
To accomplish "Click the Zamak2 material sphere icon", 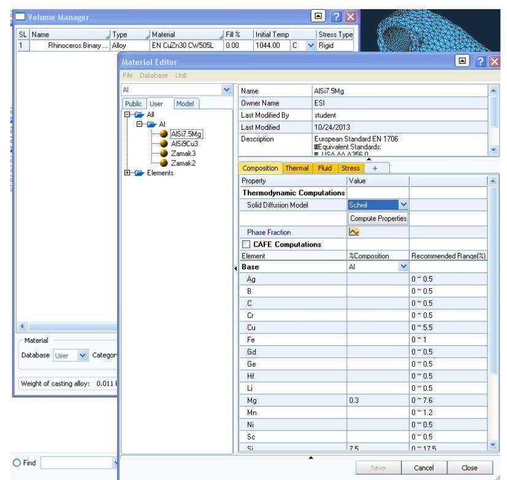I will [x=164, y=163].
